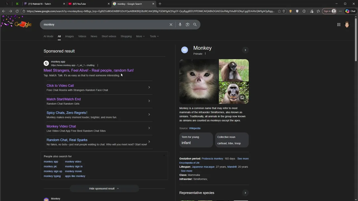
Task: Switch to Shopping results
Action: [126, 36]
